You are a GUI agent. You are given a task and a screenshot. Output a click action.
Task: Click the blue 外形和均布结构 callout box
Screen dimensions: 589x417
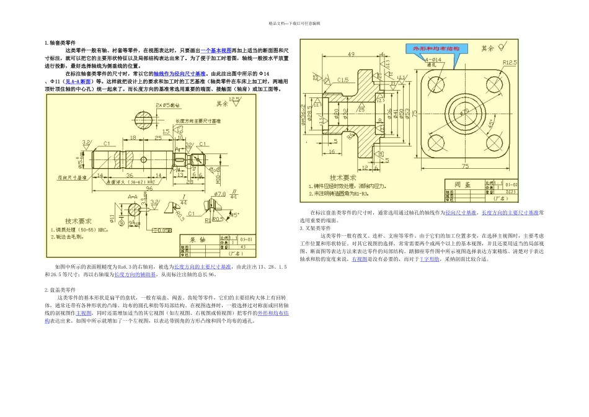[436, 48]
